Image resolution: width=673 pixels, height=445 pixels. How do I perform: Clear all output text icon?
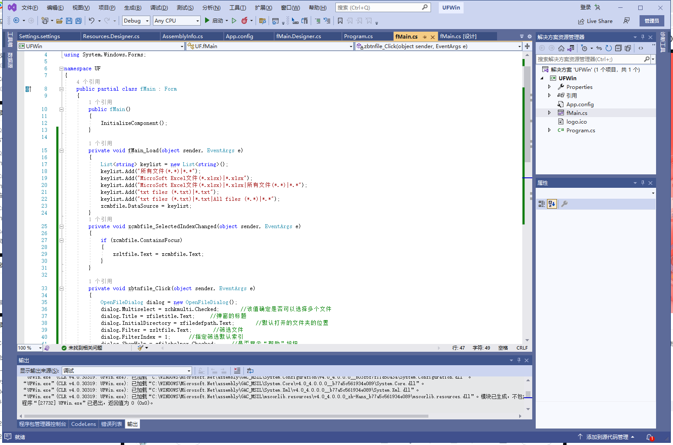(x=237, y=371)
